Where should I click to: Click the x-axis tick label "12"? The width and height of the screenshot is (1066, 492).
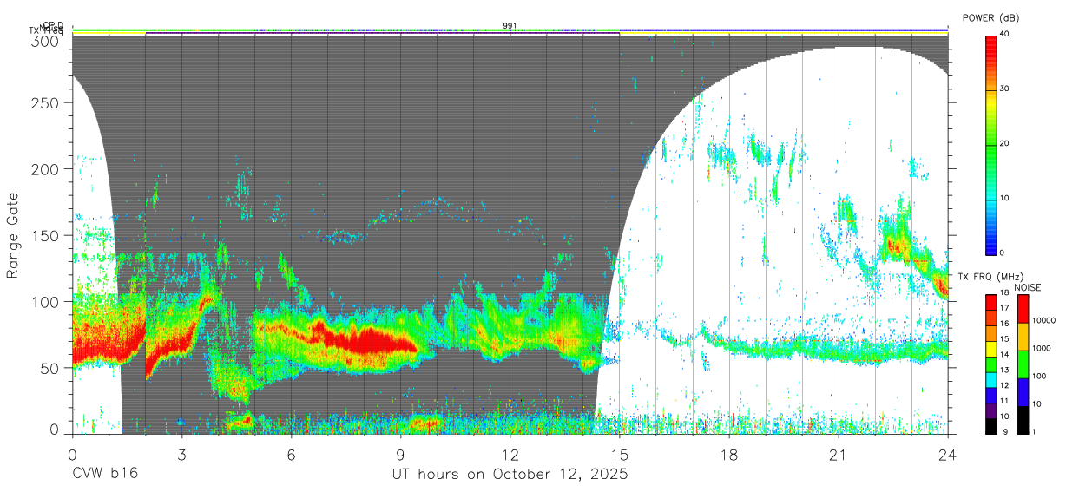point(510,455)
